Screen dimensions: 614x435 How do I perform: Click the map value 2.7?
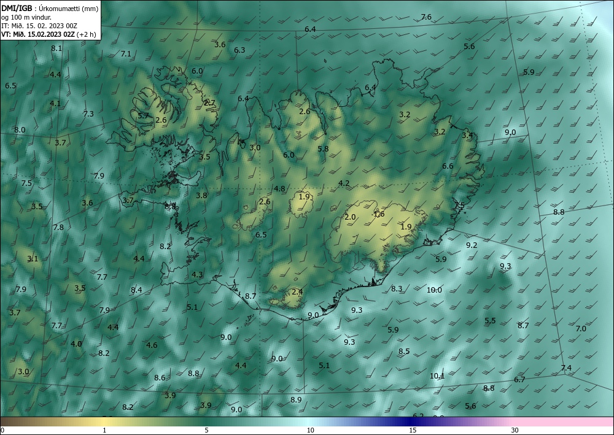coord(209,103)
